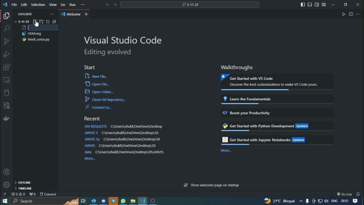This screenshot has width=364, height=205.
Task: Open HEM.reg in the Explorer
Action: (34, 34)
